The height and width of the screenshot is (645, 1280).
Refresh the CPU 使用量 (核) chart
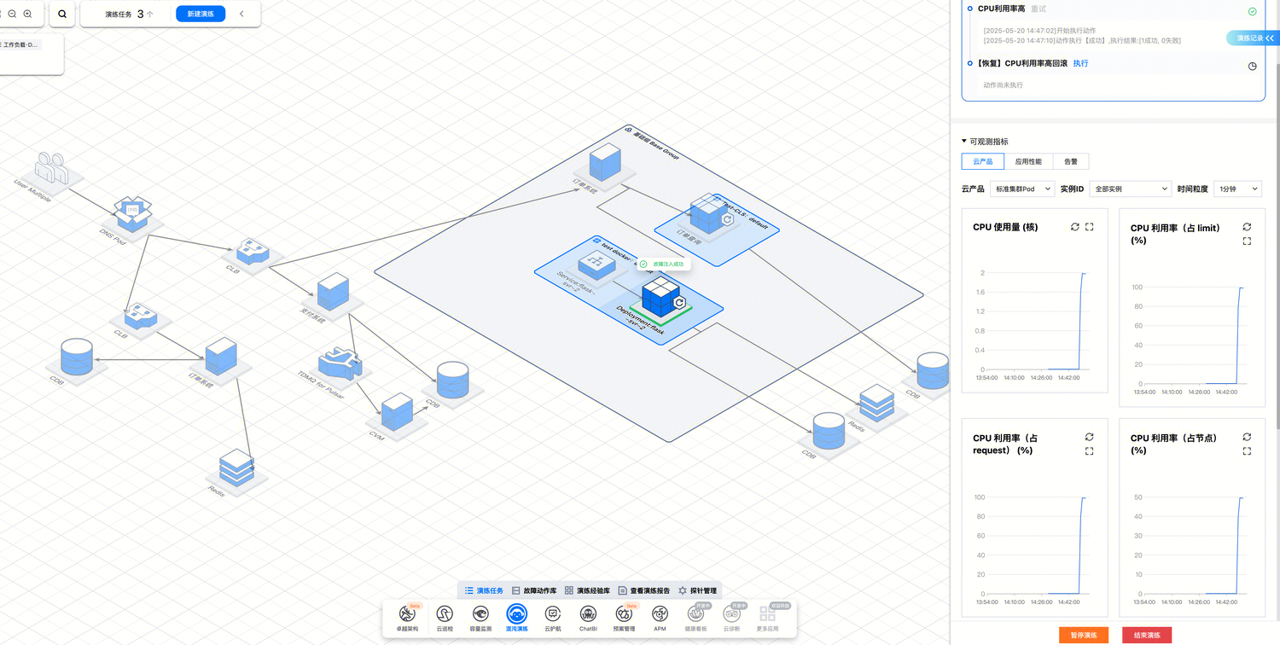(1075, 227)
